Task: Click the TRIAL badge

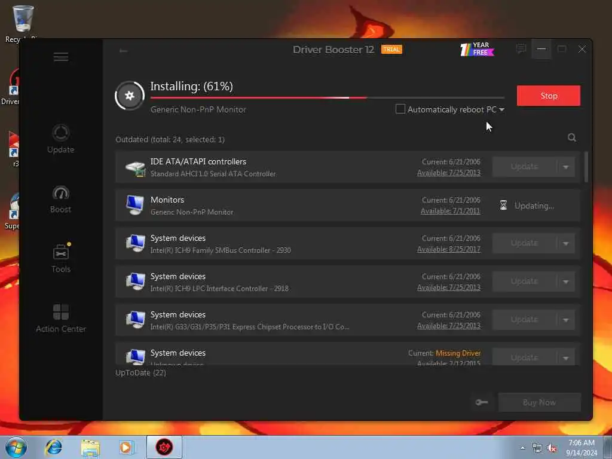Action: (391, 50)
